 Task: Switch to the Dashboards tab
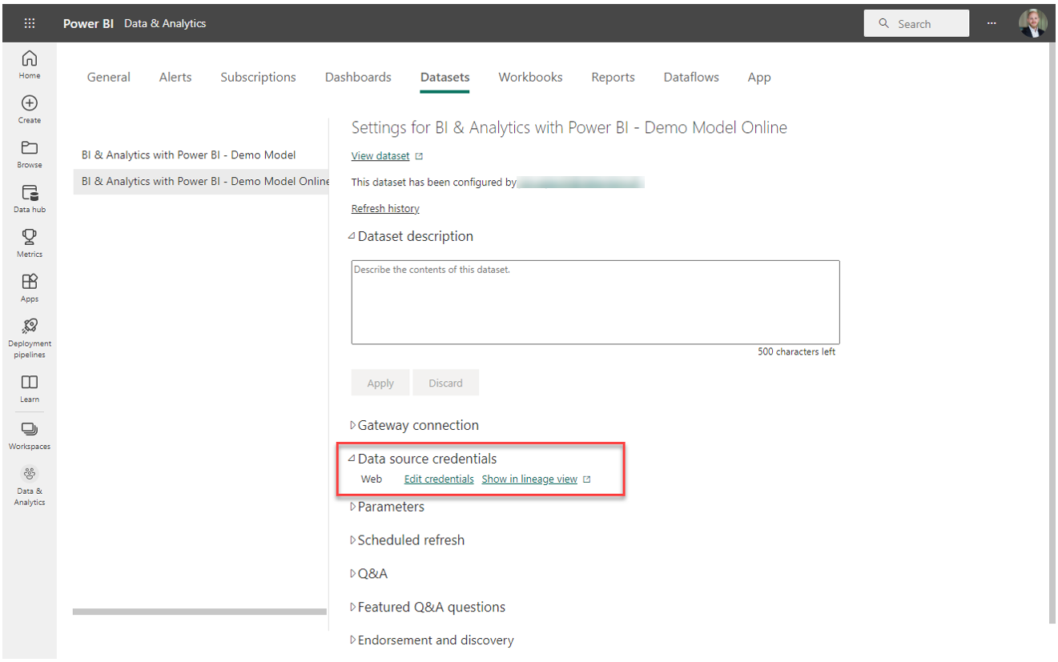click(358, 78)
